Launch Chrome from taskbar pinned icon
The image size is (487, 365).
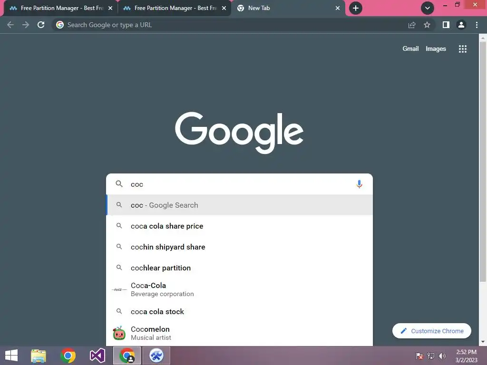tap(68, 355)
